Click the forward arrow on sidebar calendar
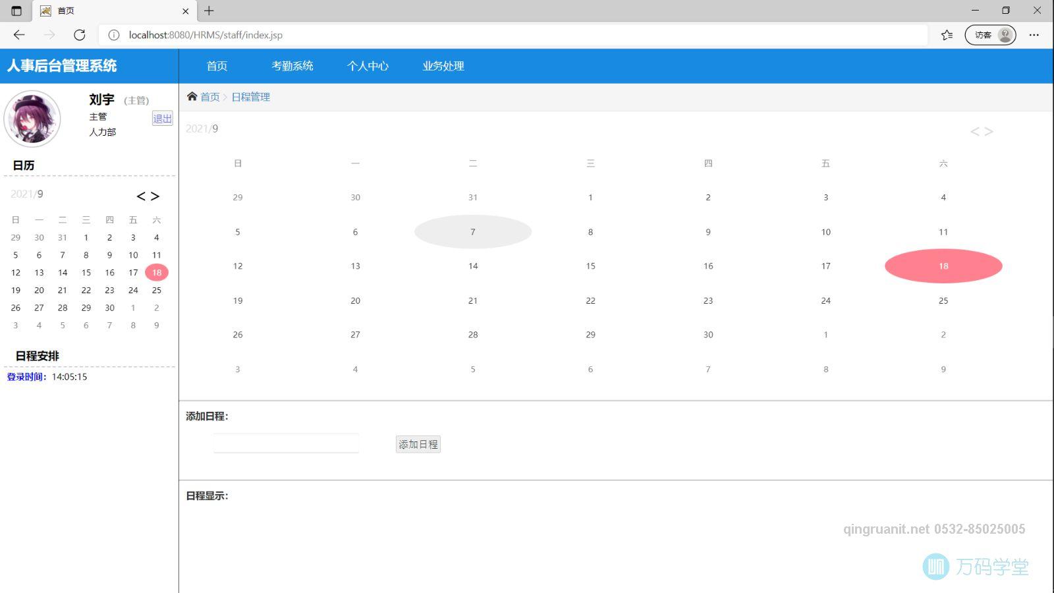 156,196
